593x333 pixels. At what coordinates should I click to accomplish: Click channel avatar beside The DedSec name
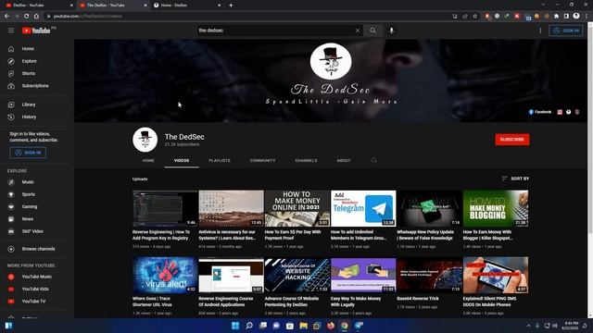(145, 140)
